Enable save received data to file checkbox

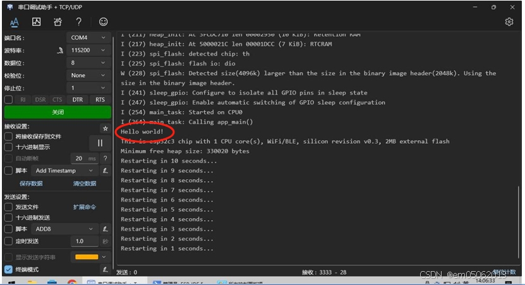[x=9, y=136]
